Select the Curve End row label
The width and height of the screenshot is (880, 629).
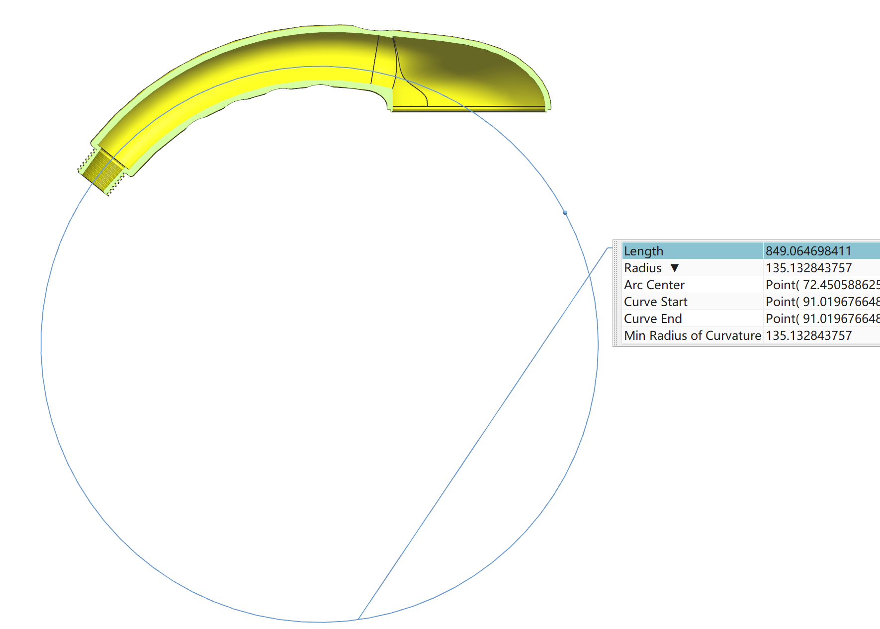click(653, 318)
